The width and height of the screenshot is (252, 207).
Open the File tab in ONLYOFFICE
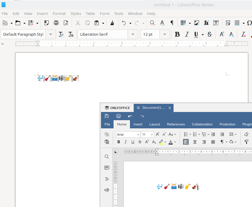pyautogui.click(x=107, y=124)
